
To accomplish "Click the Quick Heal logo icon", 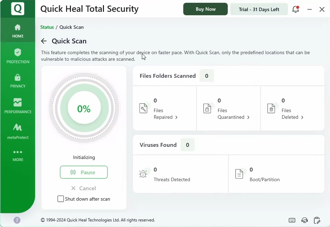I will coord(17,9).
